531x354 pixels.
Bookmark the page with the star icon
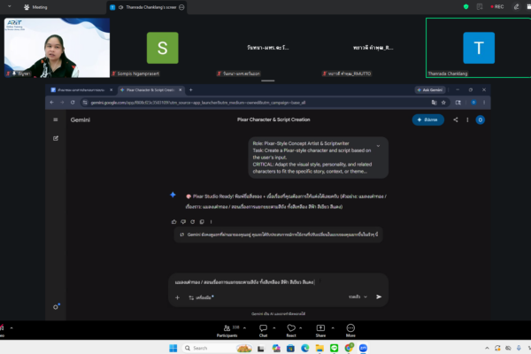(443, 103)
